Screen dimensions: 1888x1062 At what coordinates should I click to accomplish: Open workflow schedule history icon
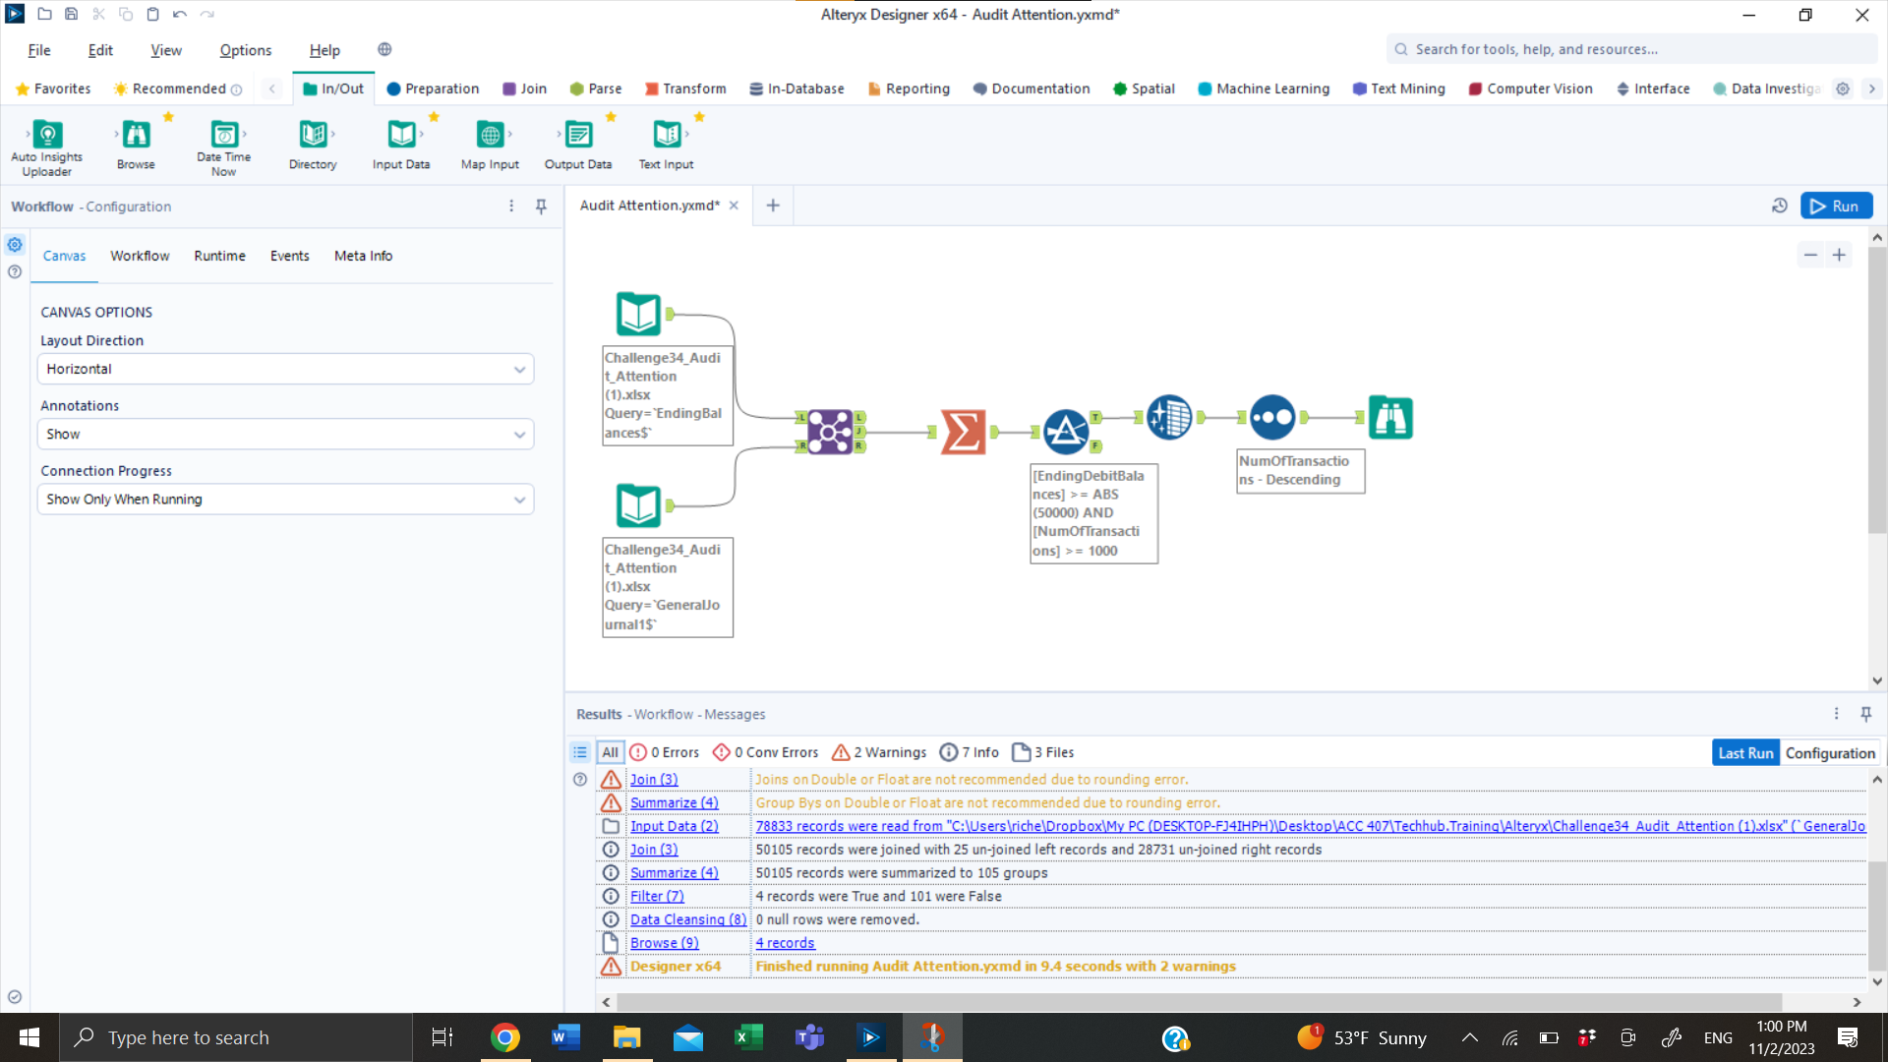[1779, 206]
